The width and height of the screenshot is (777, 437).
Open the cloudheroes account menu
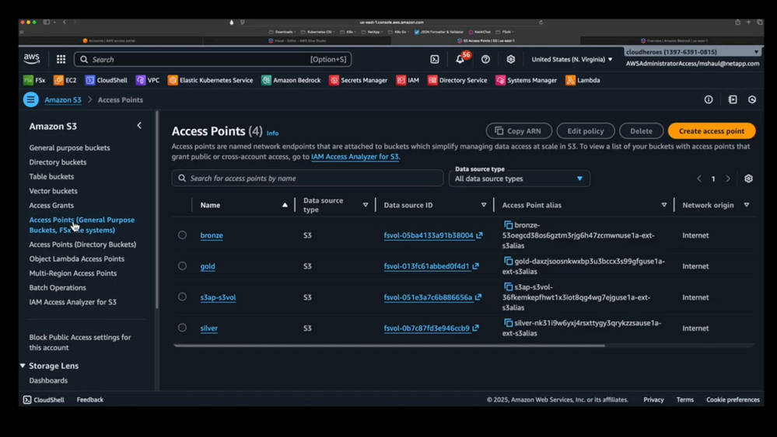(x=692, y=52)
